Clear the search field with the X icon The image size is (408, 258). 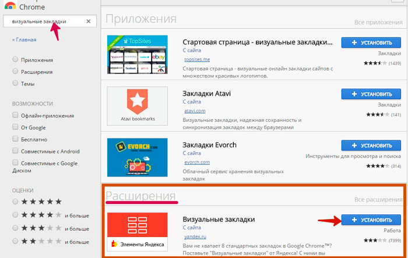[x=89, y=22]
